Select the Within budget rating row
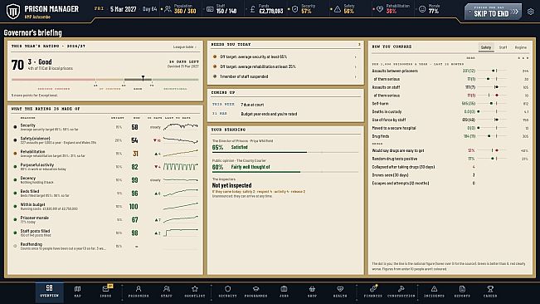This screenshot has height=304, width=540. coord(105,207)
